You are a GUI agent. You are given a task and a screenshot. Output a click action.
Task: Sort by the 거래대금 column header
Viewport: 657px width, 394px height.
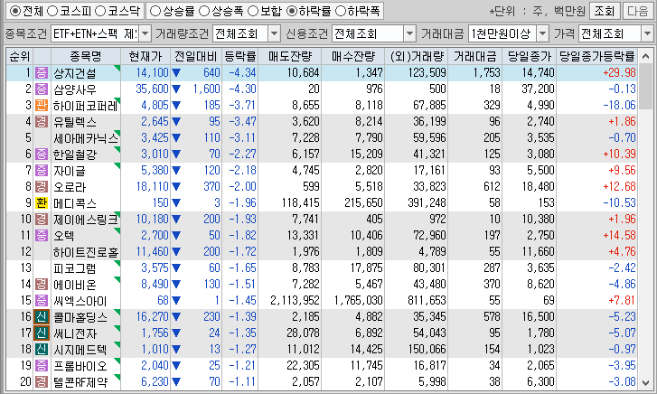point(475,56)
